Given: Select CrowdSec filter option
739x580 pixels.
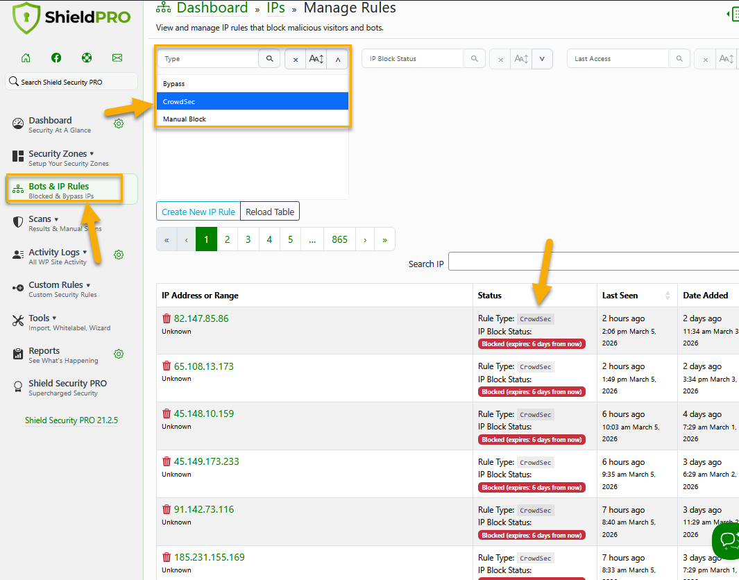Looking at the screenshot, I should click(x=253, y=101).
